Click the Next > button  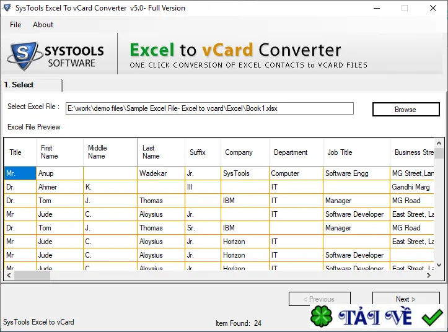click(406, 299)
